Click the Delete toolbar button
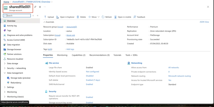The width and height of the screenshot is (214, 107). [x=81, y=17]
